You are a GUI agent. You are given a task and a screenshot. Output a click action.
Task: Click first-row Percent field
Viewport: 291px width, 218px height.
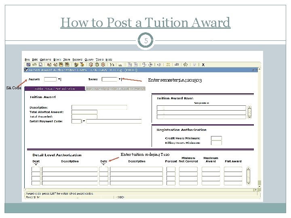(x=171, y=169)
